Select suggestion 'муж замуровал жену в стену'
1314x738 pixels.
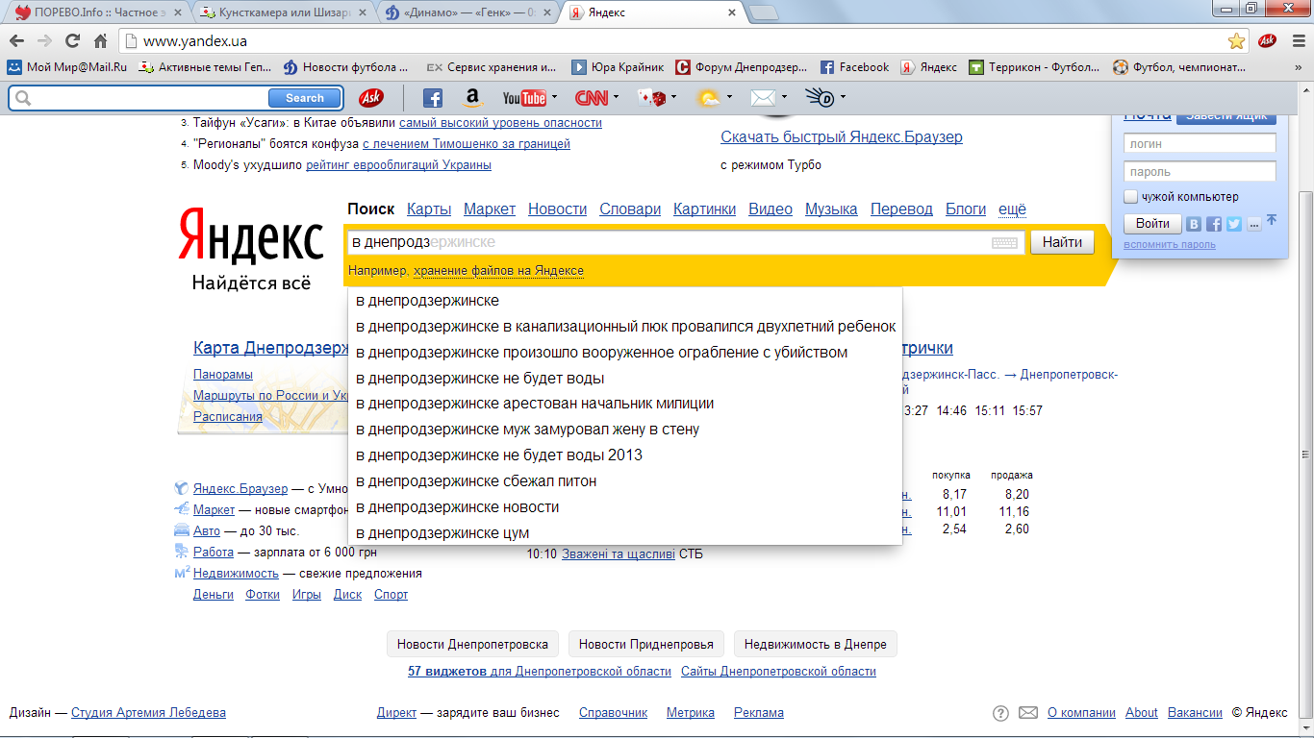coord(624,430)
